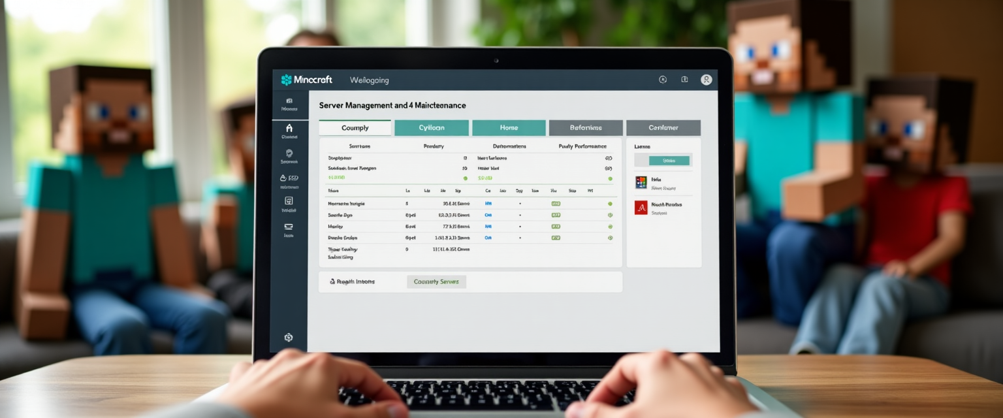Click the blue link in the first table row
Screen dimensions: 1003x418
[x=488, y=204]
